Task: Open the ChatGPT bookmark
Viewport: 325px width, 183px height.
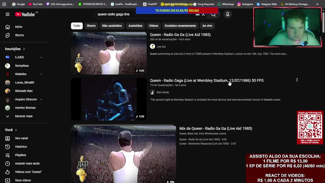Action: coord(150,4)
